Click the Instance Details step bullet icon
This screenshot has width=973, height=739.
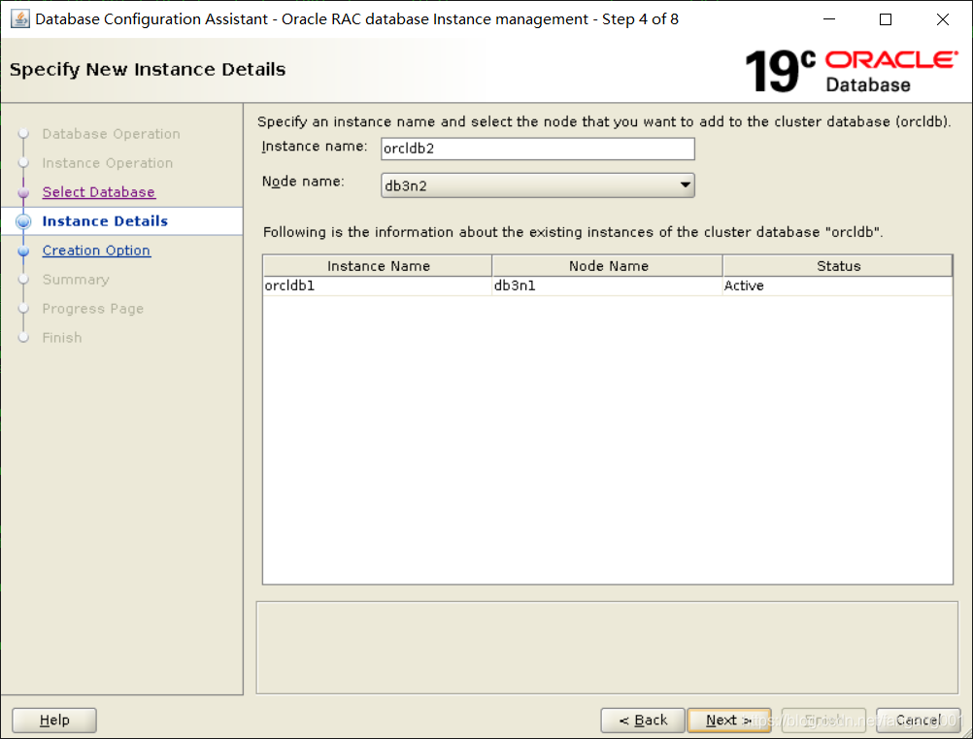23,221
